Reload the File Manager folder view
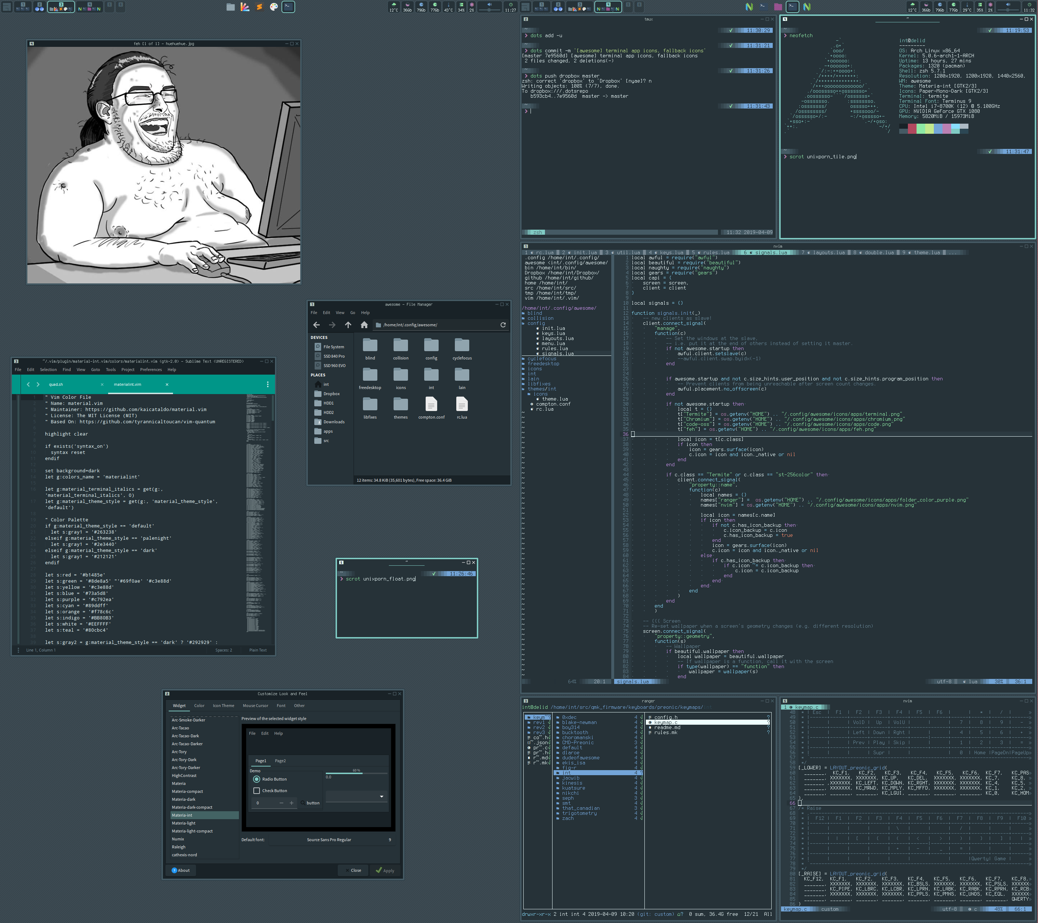Viewport: 1038px width, 923px height. [x=503, y=324]
